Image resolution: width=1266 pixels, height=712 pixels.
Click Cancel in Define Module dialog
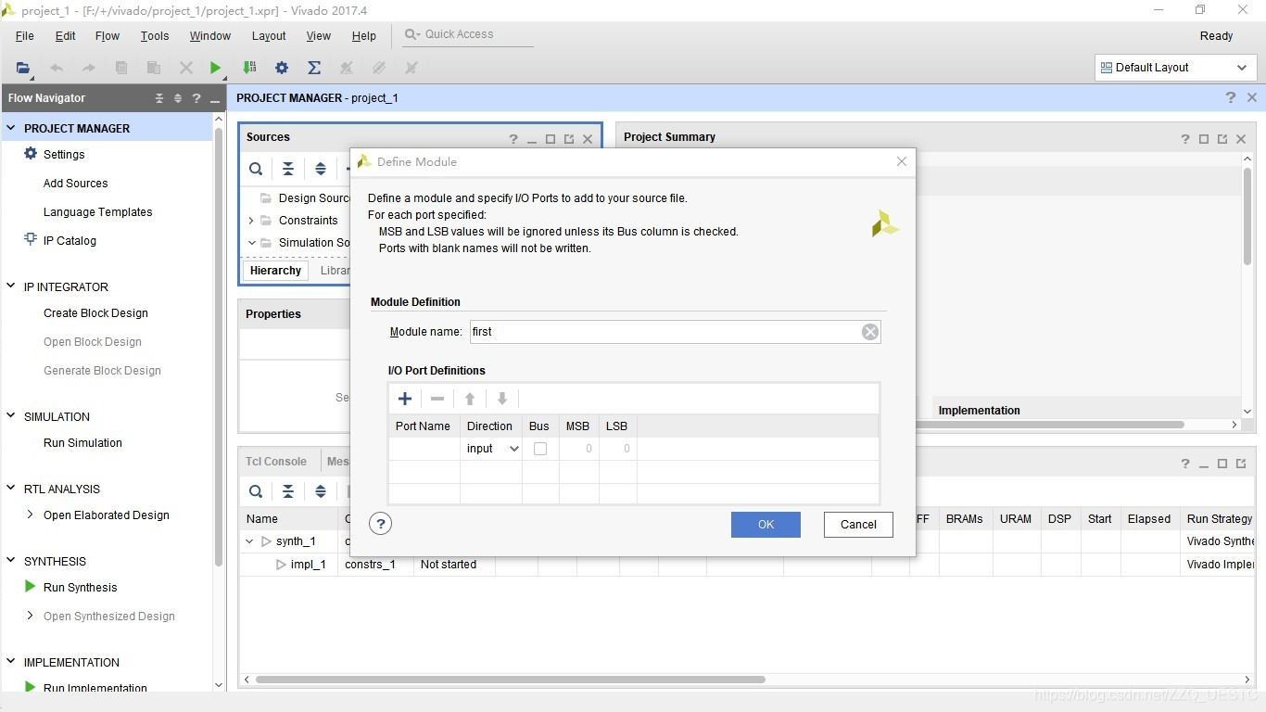[858, 525]
